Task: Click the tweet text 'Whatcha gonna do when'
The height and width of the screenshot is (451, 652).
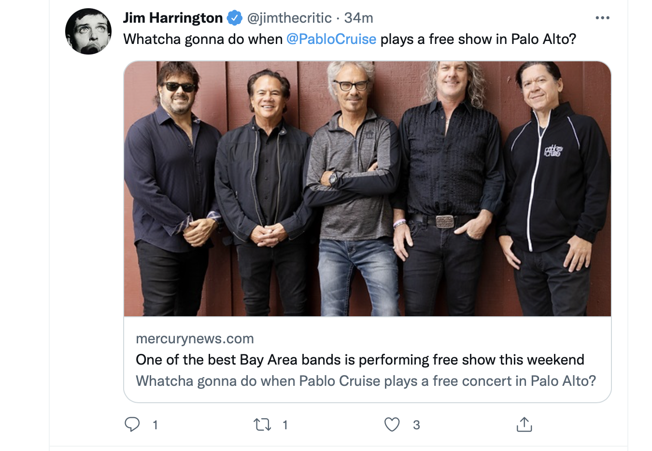Action: (x=203, y=39)
